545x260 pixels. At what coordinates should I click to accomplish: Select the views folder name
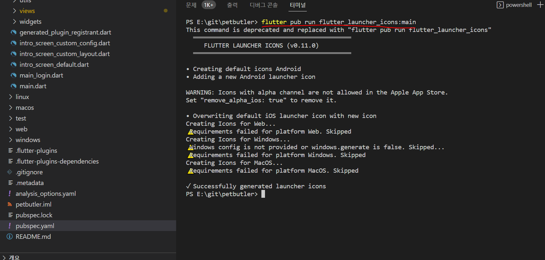click(27, 11)
